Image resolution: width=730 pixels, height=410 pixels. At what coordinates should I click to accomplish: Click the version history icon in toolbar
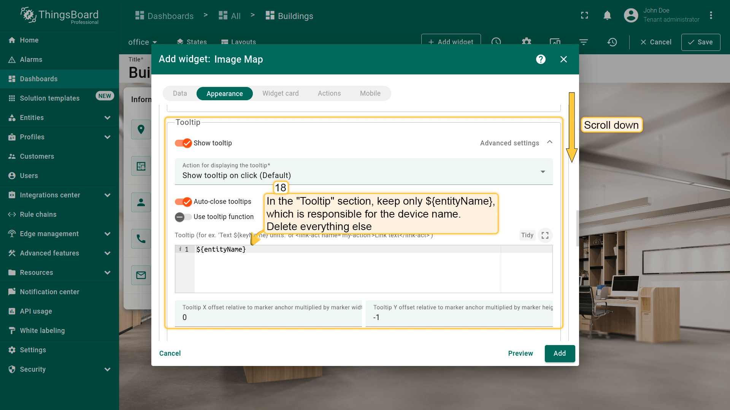[x=612, y=42]
